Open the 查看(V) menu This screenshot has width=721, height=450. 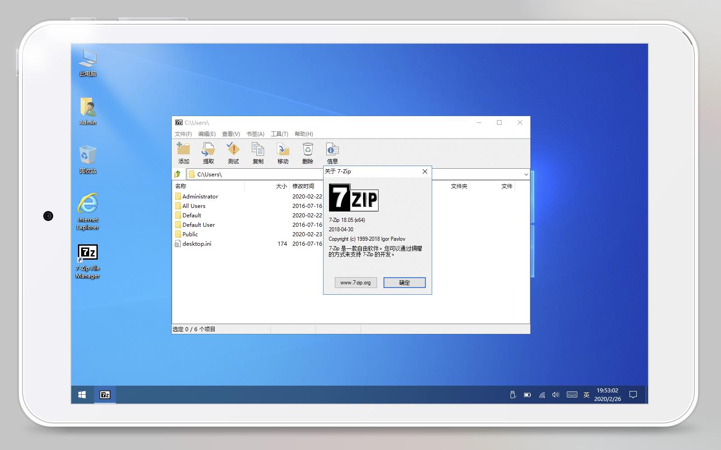(x=231, y=134)
